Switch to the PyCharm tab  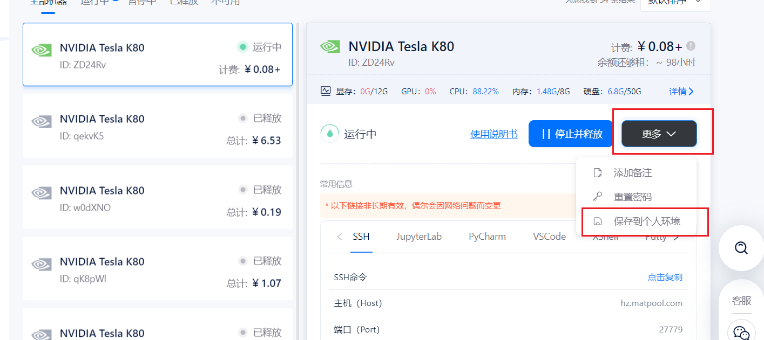pos(487,237)
